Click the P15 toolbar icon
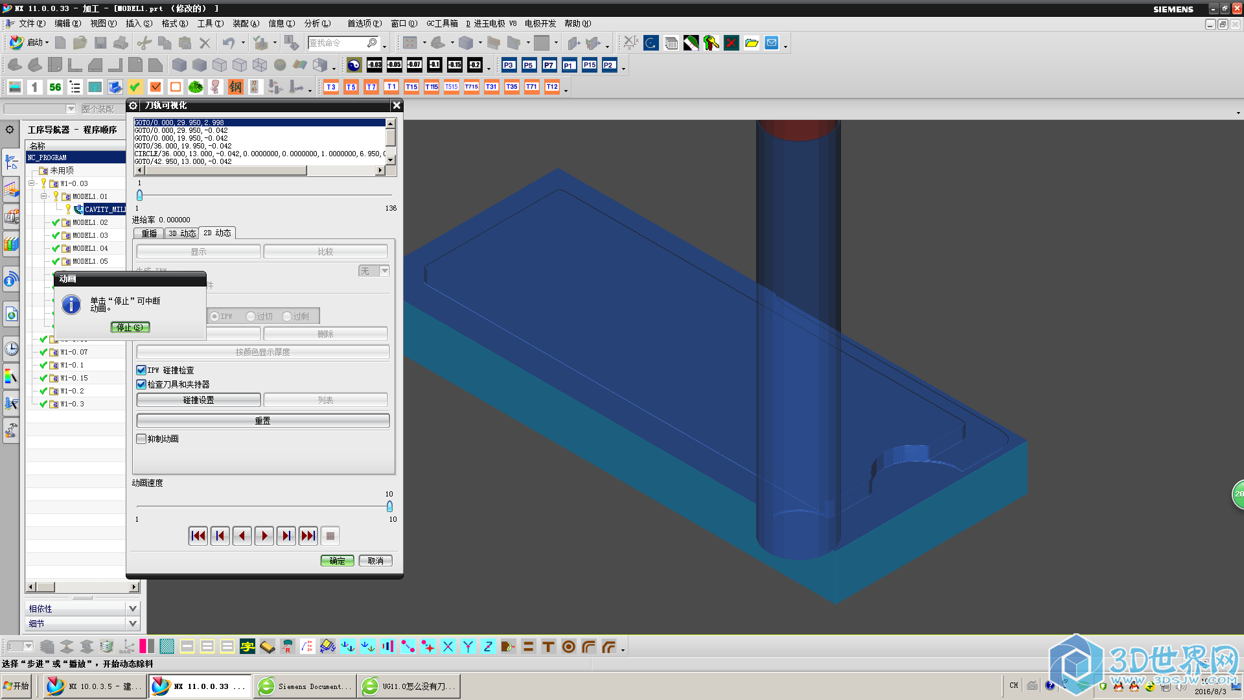Image resolution: width=1244 pixels, height=700 pixels. (589, 65)
